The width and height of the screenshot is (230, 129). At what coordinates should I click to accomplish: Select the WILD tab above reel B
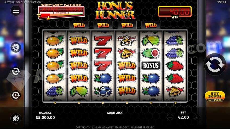[x=79, y=25]
